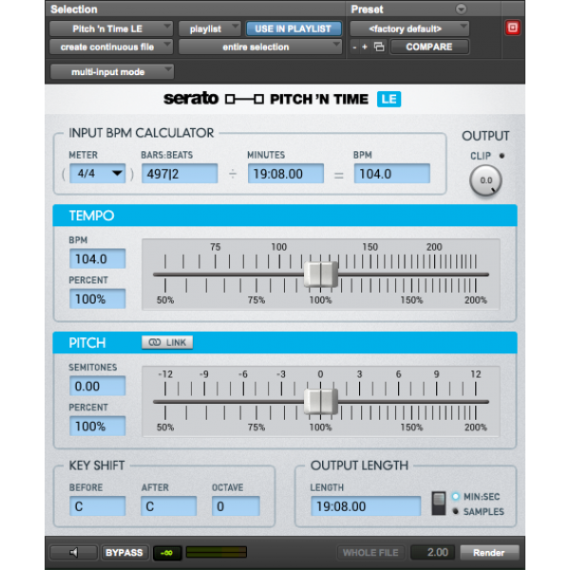This screenshot has width=570, height=570.
Task: Click the pitch slider handle
Action: point(321,402)
